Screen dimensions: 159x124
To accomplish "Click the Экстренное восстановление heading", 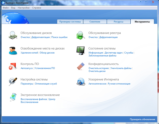I will pyautogui.click(x=40, y=95).
